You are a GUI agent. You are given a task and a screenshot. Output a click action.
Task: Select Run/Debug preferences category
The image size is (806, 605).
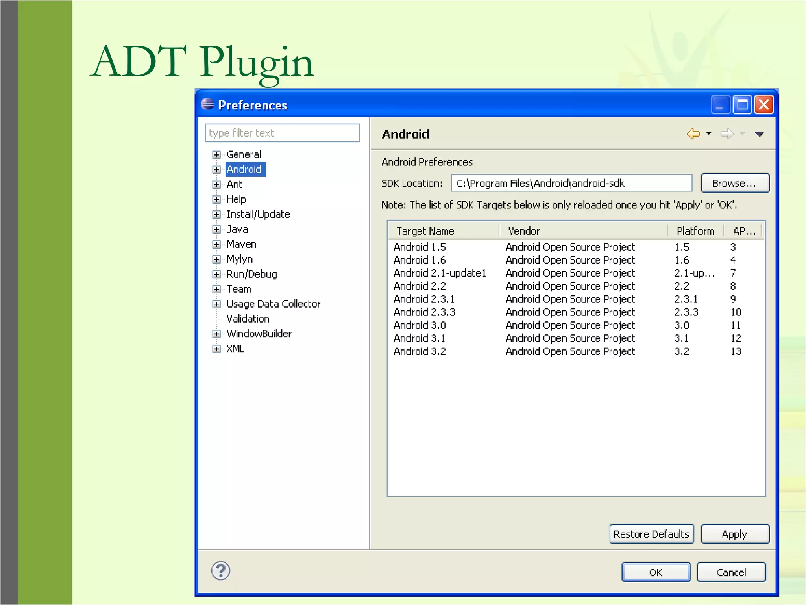251,274
